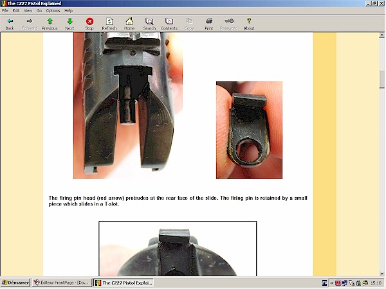Open the Help menu

(68, 10)
